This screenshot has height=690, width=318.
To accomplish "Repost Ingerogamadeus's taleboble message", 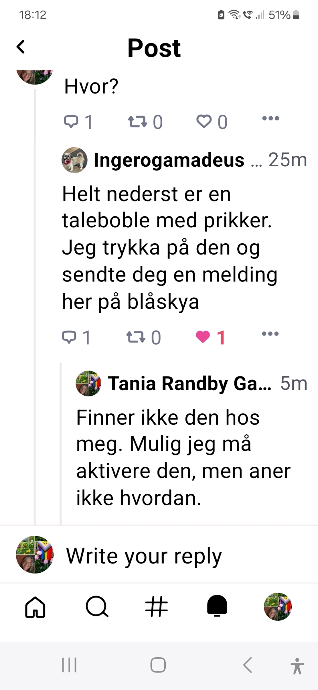I will point(135,337).
